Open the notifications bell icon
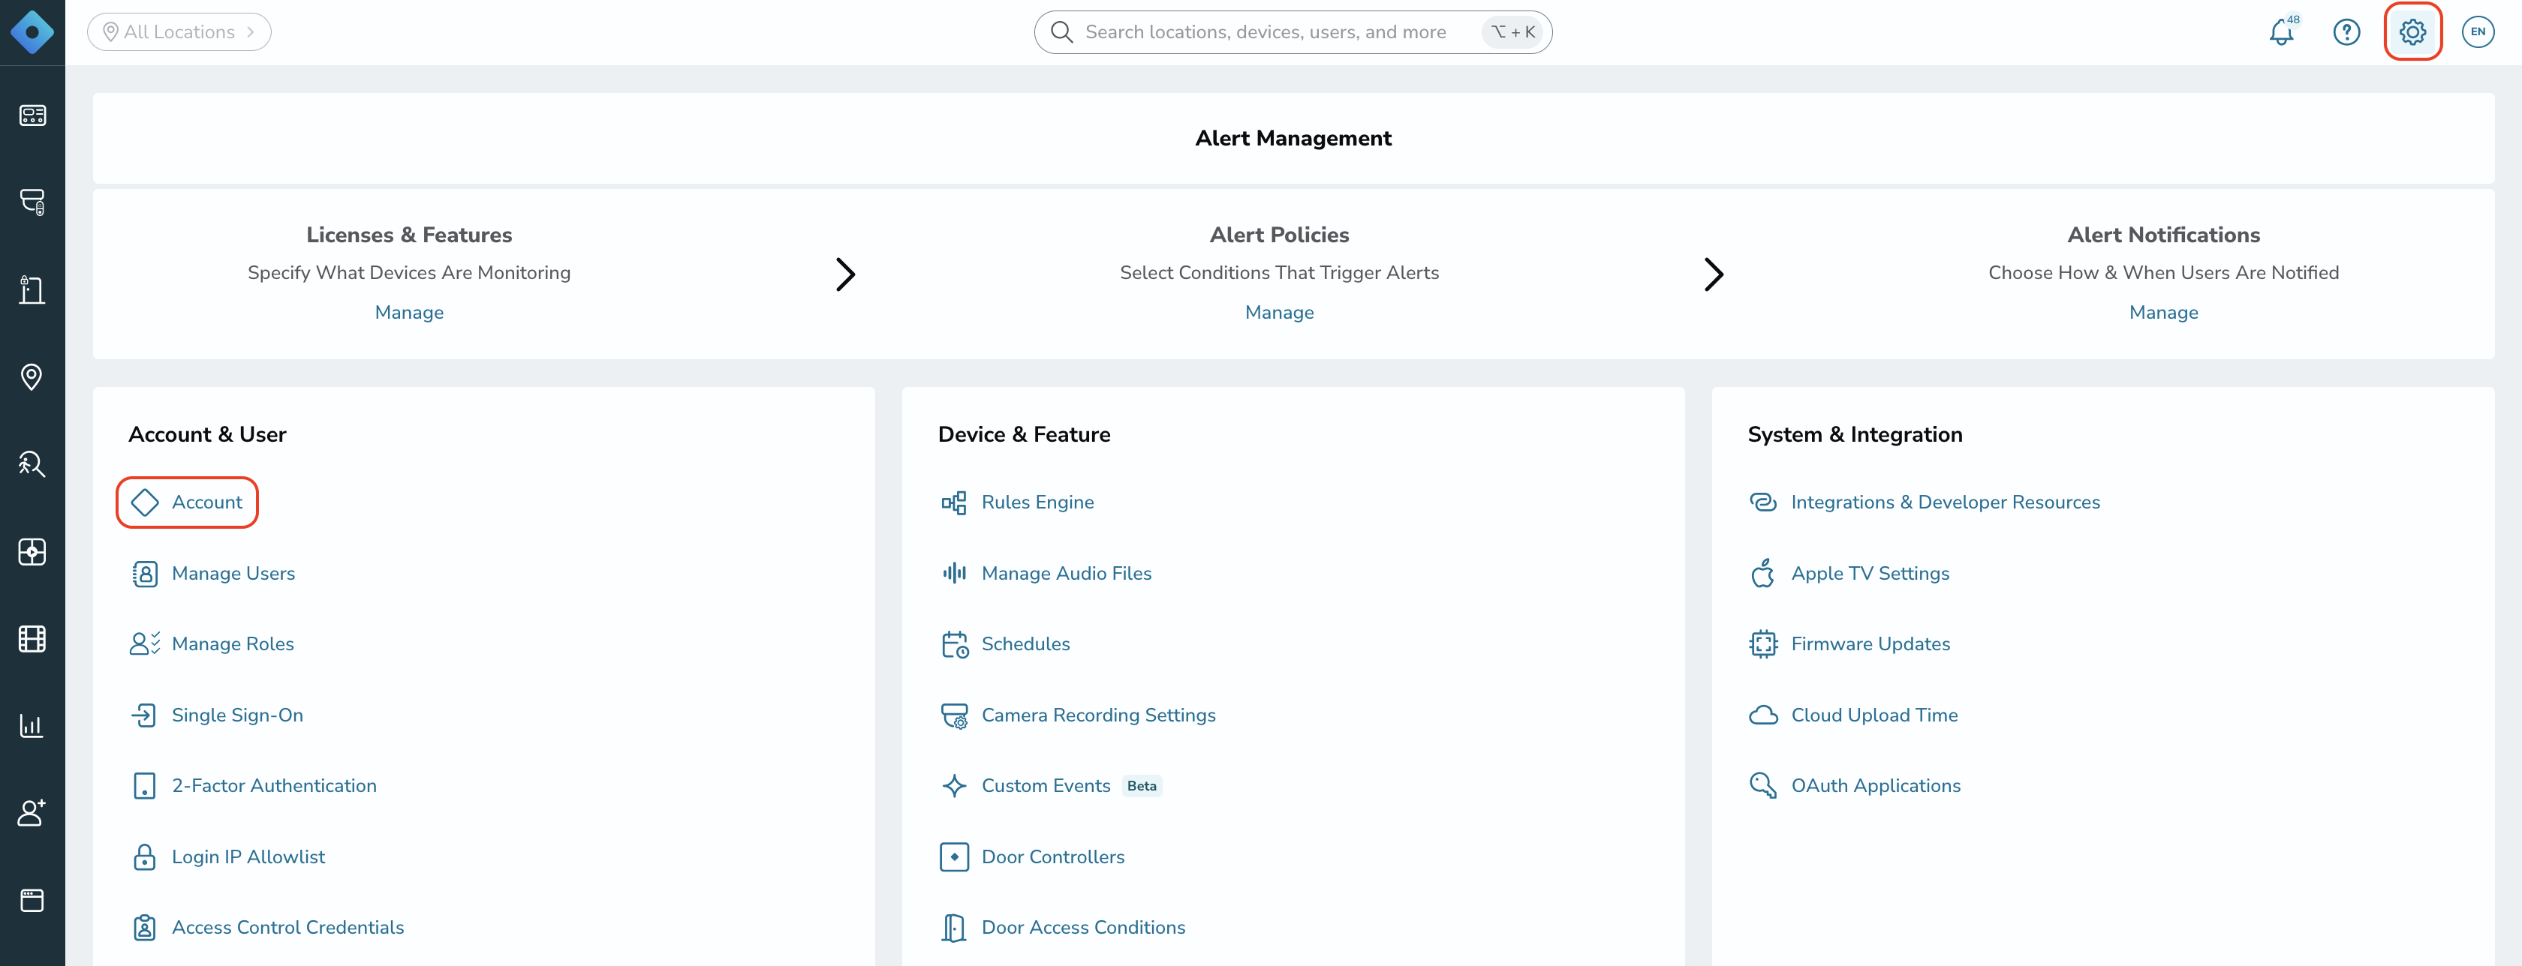 (2281, 32)
